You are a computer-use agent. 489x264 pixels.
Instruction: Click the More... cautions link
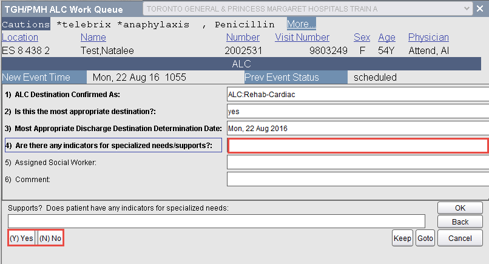301,24
